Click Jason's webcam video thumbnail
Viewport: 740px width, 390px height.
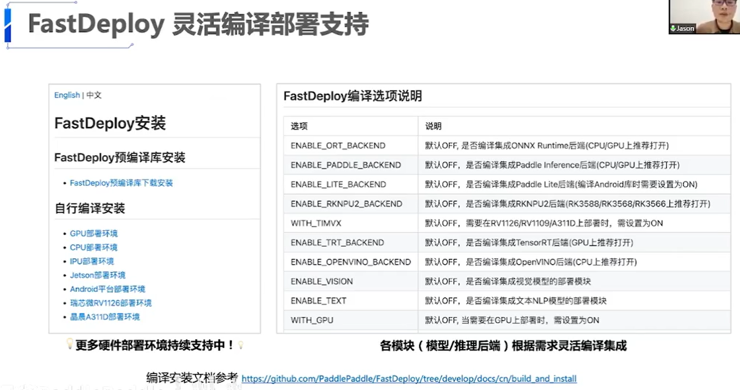(704, 17)
